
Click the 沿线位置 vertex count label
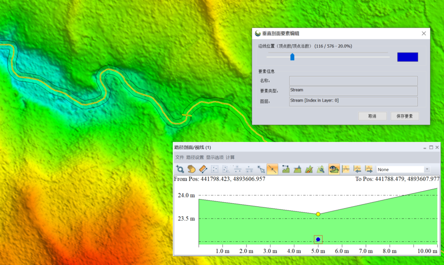(305, 46)
